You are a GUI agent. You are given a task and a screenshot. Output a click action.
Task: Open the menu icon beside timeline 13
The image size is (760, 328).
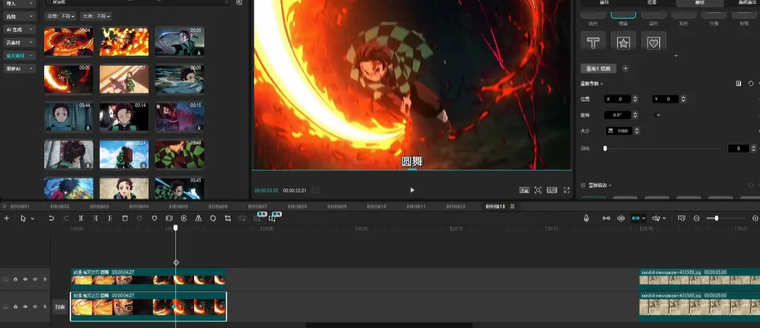(512, 206)
